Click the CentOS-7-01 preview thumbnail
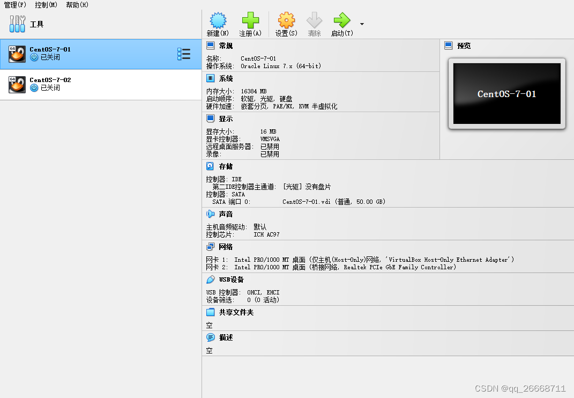Image resolution: width=574 pixels, height=398 pixels. coord(506,94)
